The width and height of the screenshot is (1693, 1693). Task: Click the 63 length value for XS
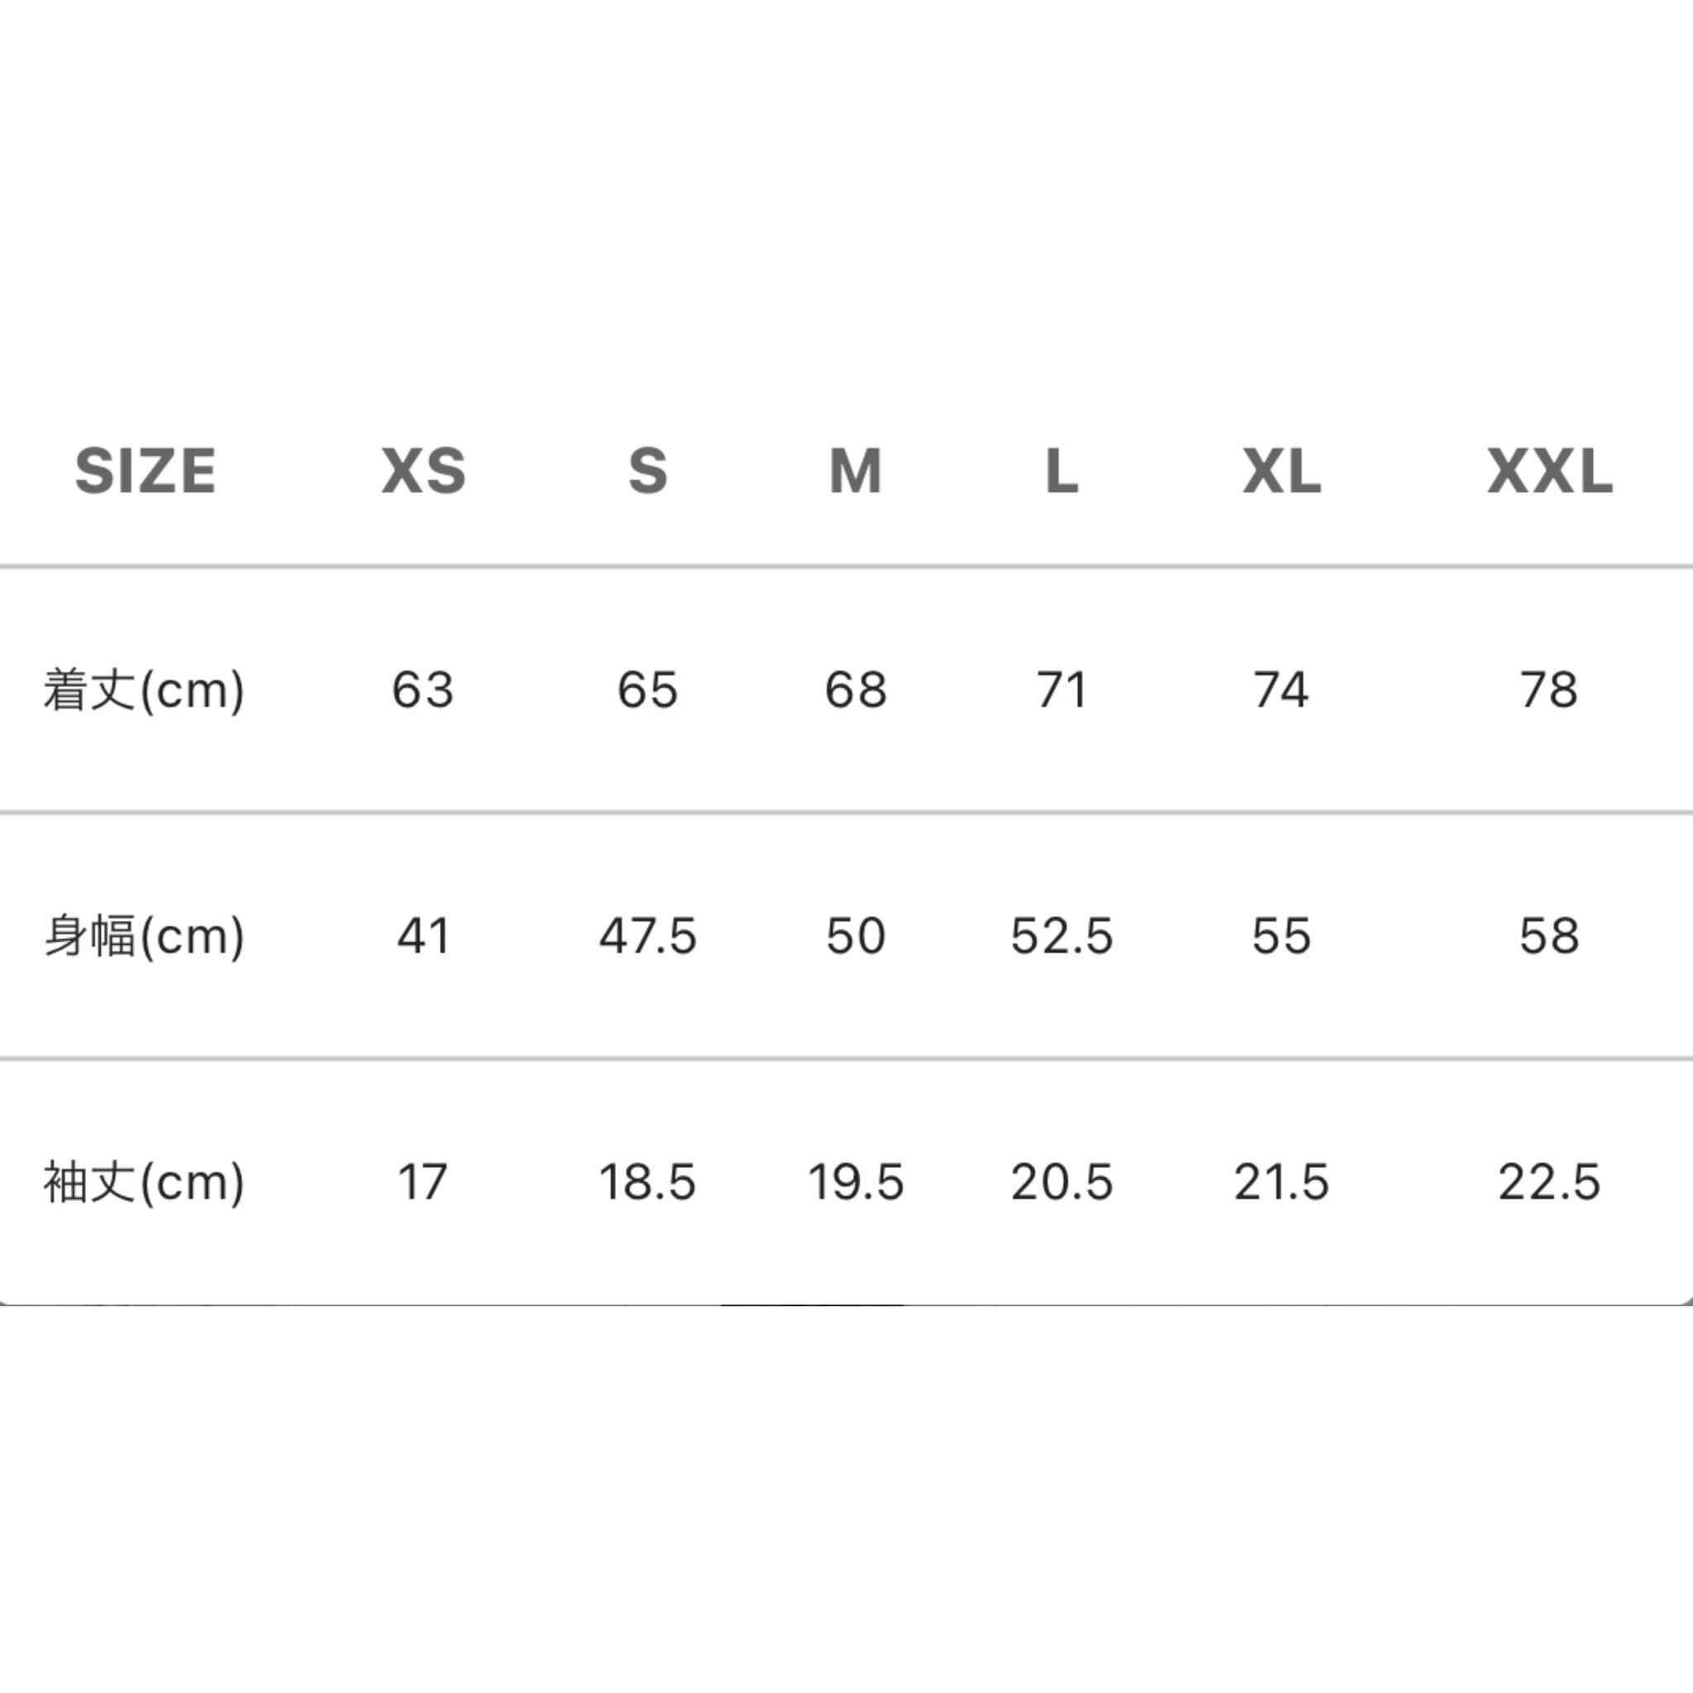(x=422, y=689)
